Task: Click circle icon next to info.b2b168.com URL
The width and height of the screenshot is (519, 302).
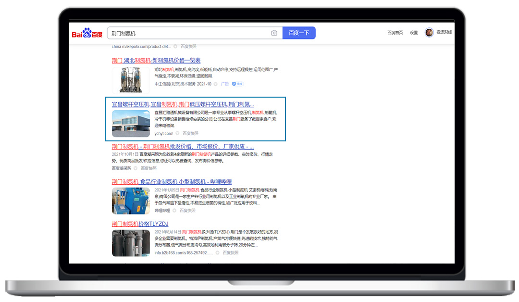Action: 218,252
